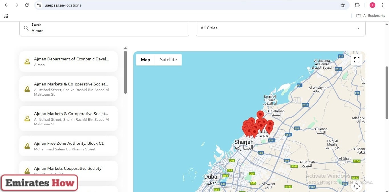Switch to the Map view tab
This screenshot has width=389, height=192.
pyautogui.click(x=146, y=60)
